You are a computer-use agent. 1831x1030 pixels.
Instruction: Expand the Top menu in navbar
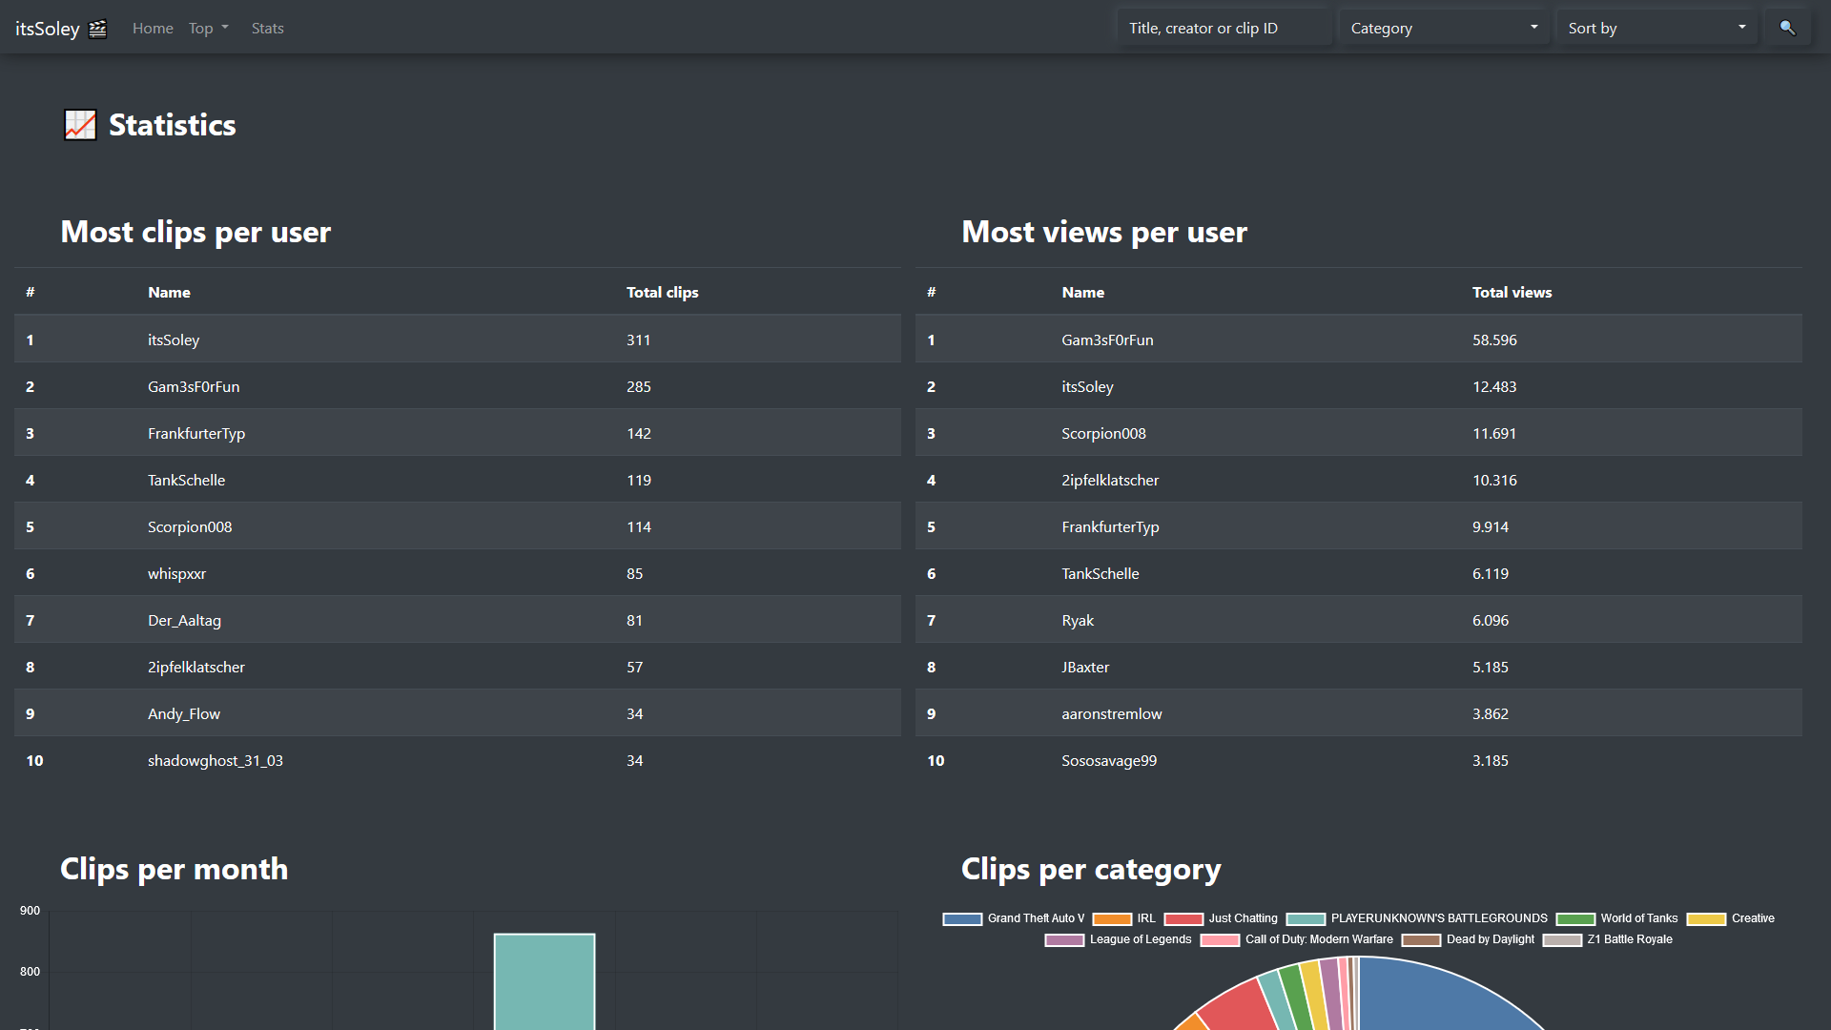[x=208, y=28]
